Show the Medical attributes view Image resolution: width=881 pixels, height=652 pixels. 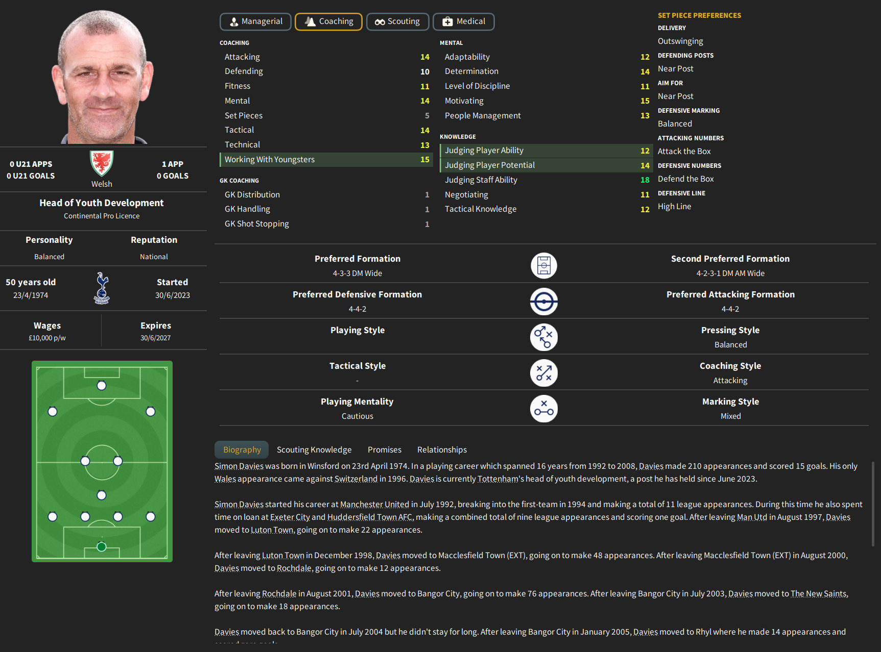(x=463, y=21)
